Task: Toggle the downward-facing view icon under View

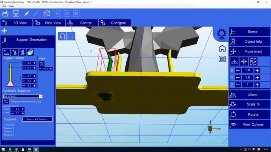Action: pos(41,64)
